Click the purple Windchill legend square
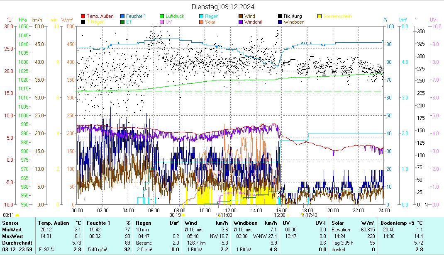Viewport: 444px width, 255px height. point(241,22)
